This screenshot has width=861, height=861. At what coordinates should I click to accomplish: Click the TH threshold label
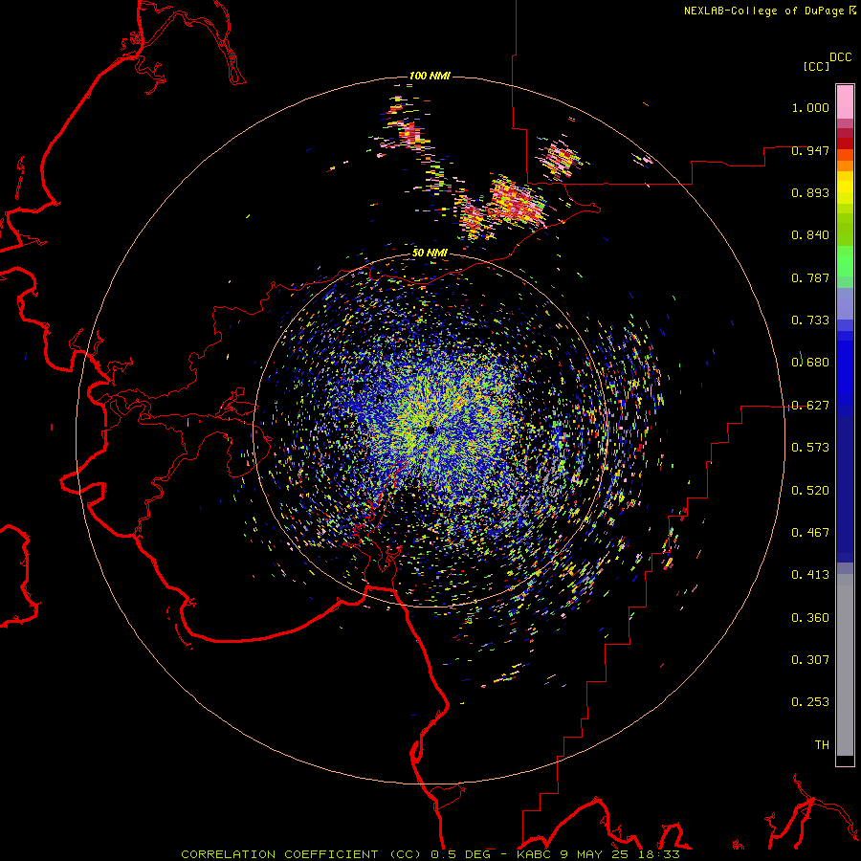tap(822, 745)
